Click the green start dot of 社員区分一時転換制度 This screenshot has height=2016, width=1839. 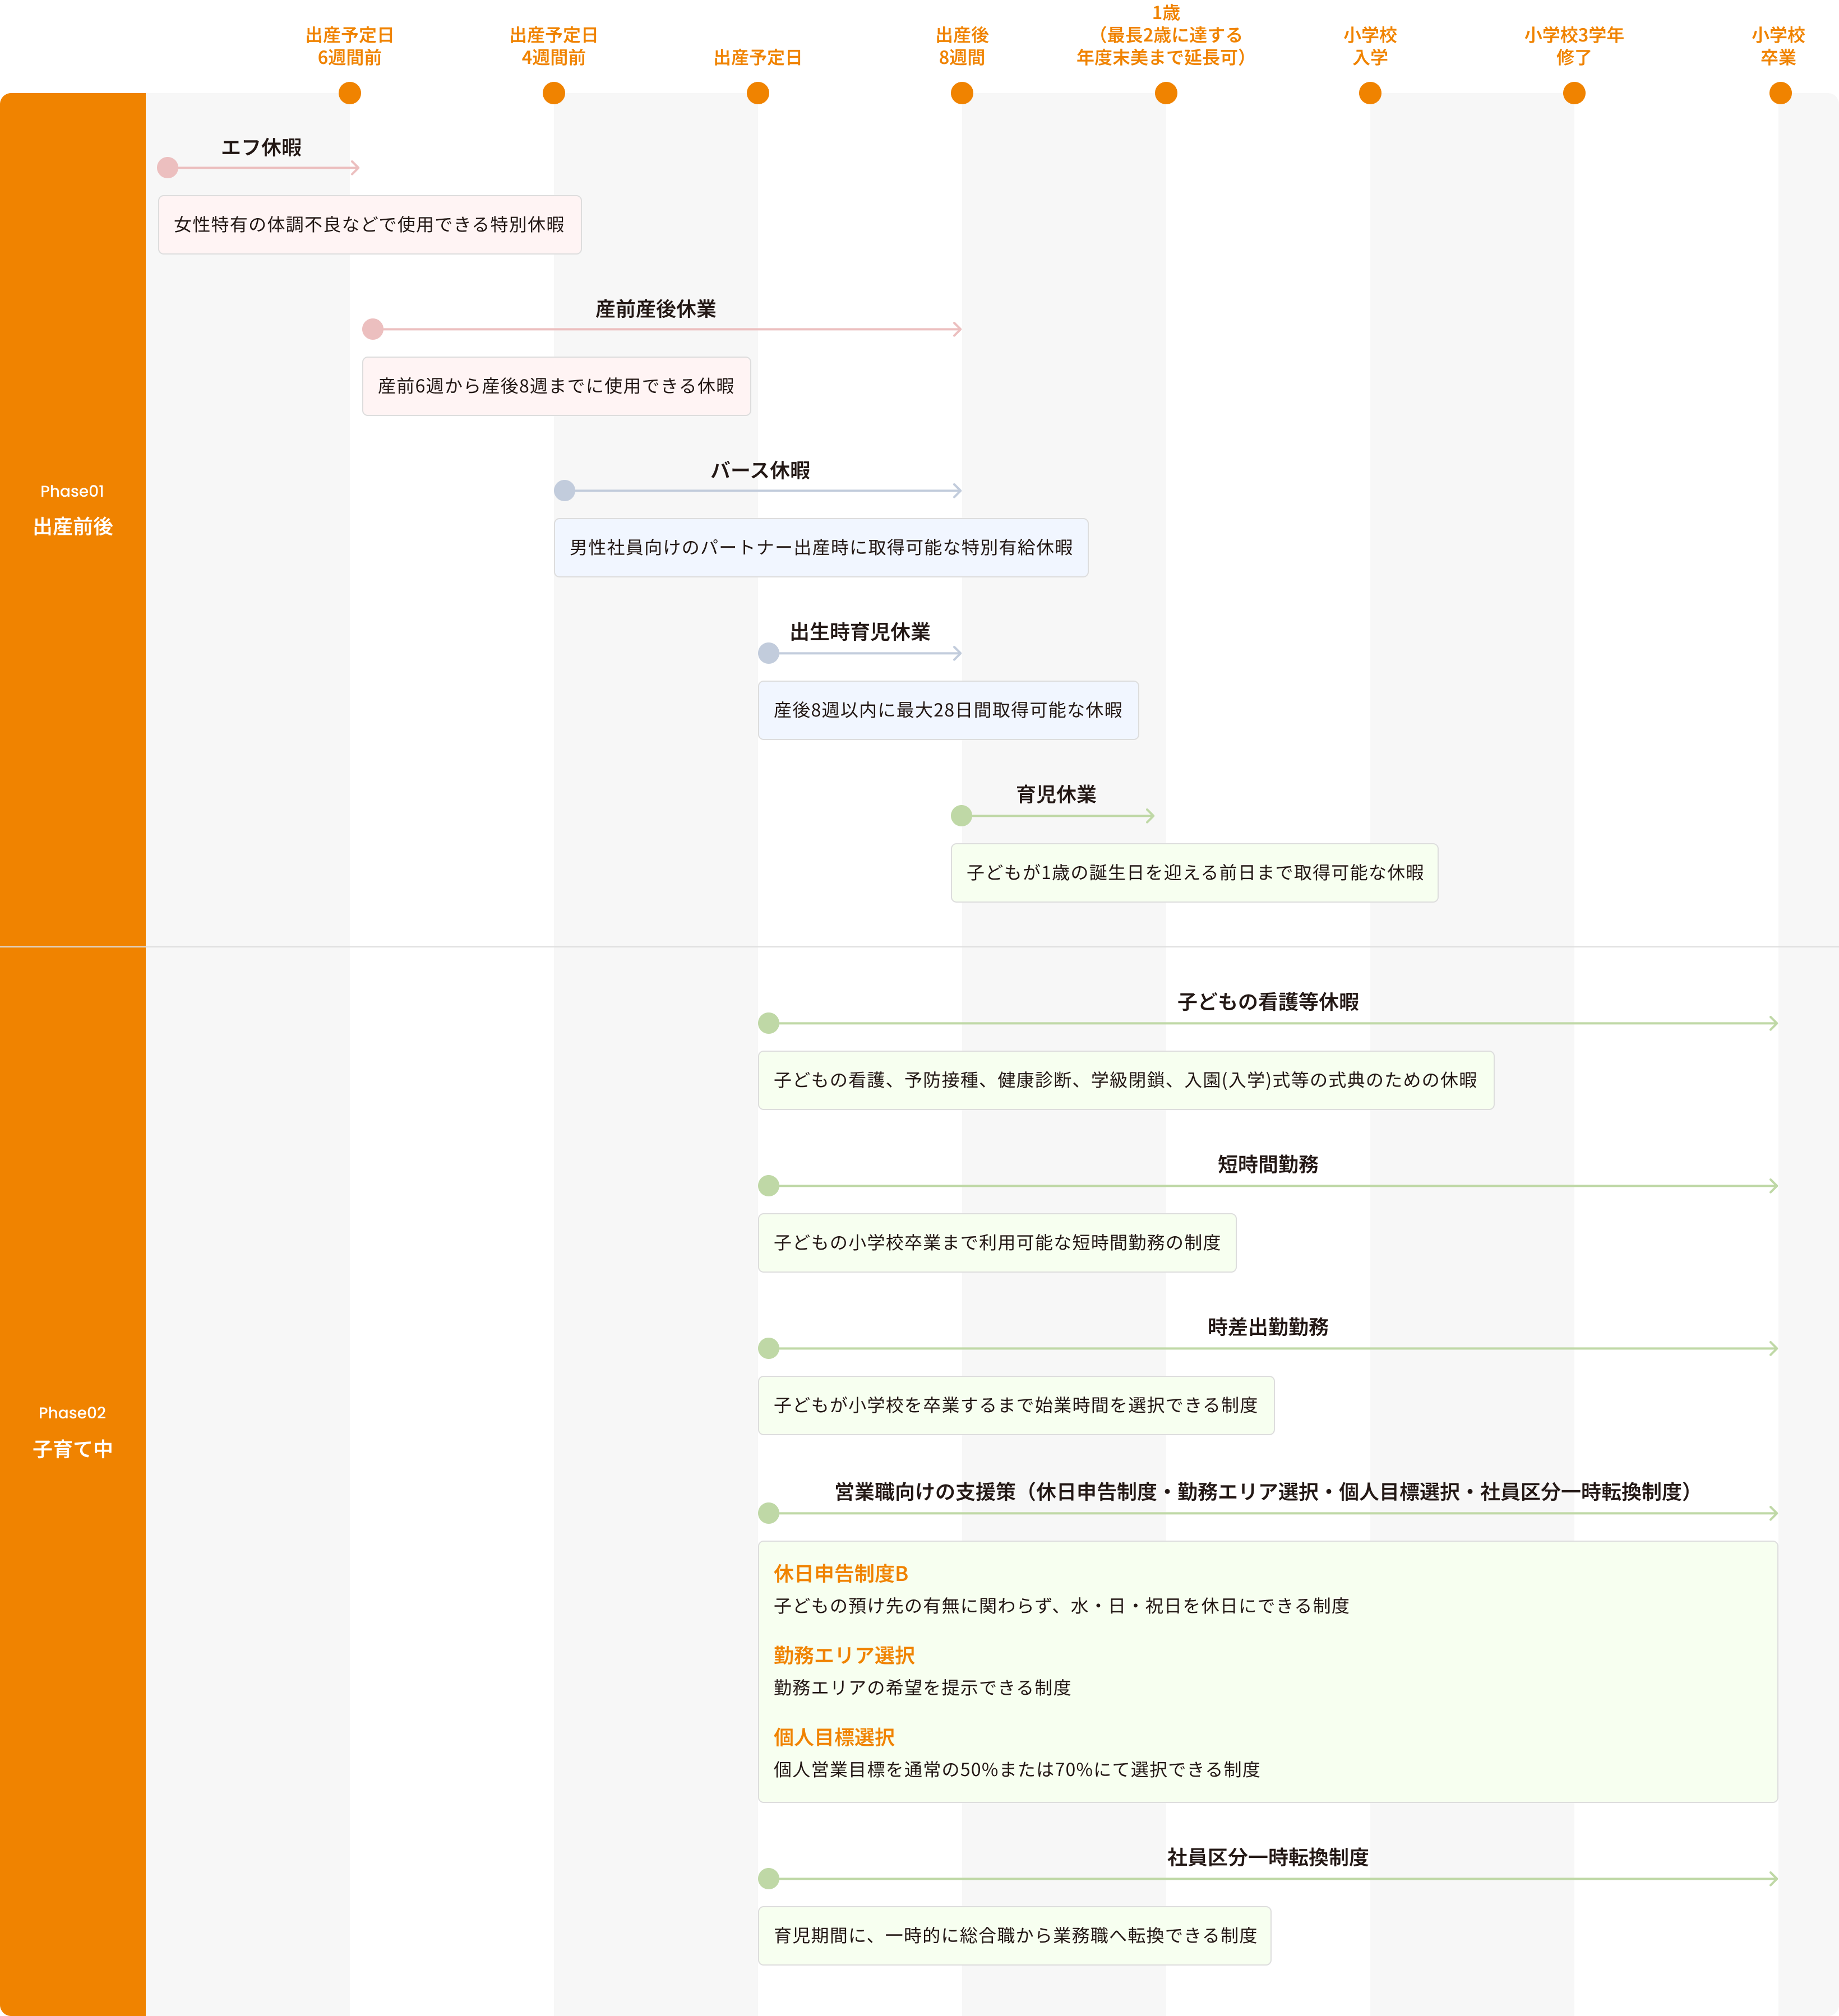[x=768, y=1879]
